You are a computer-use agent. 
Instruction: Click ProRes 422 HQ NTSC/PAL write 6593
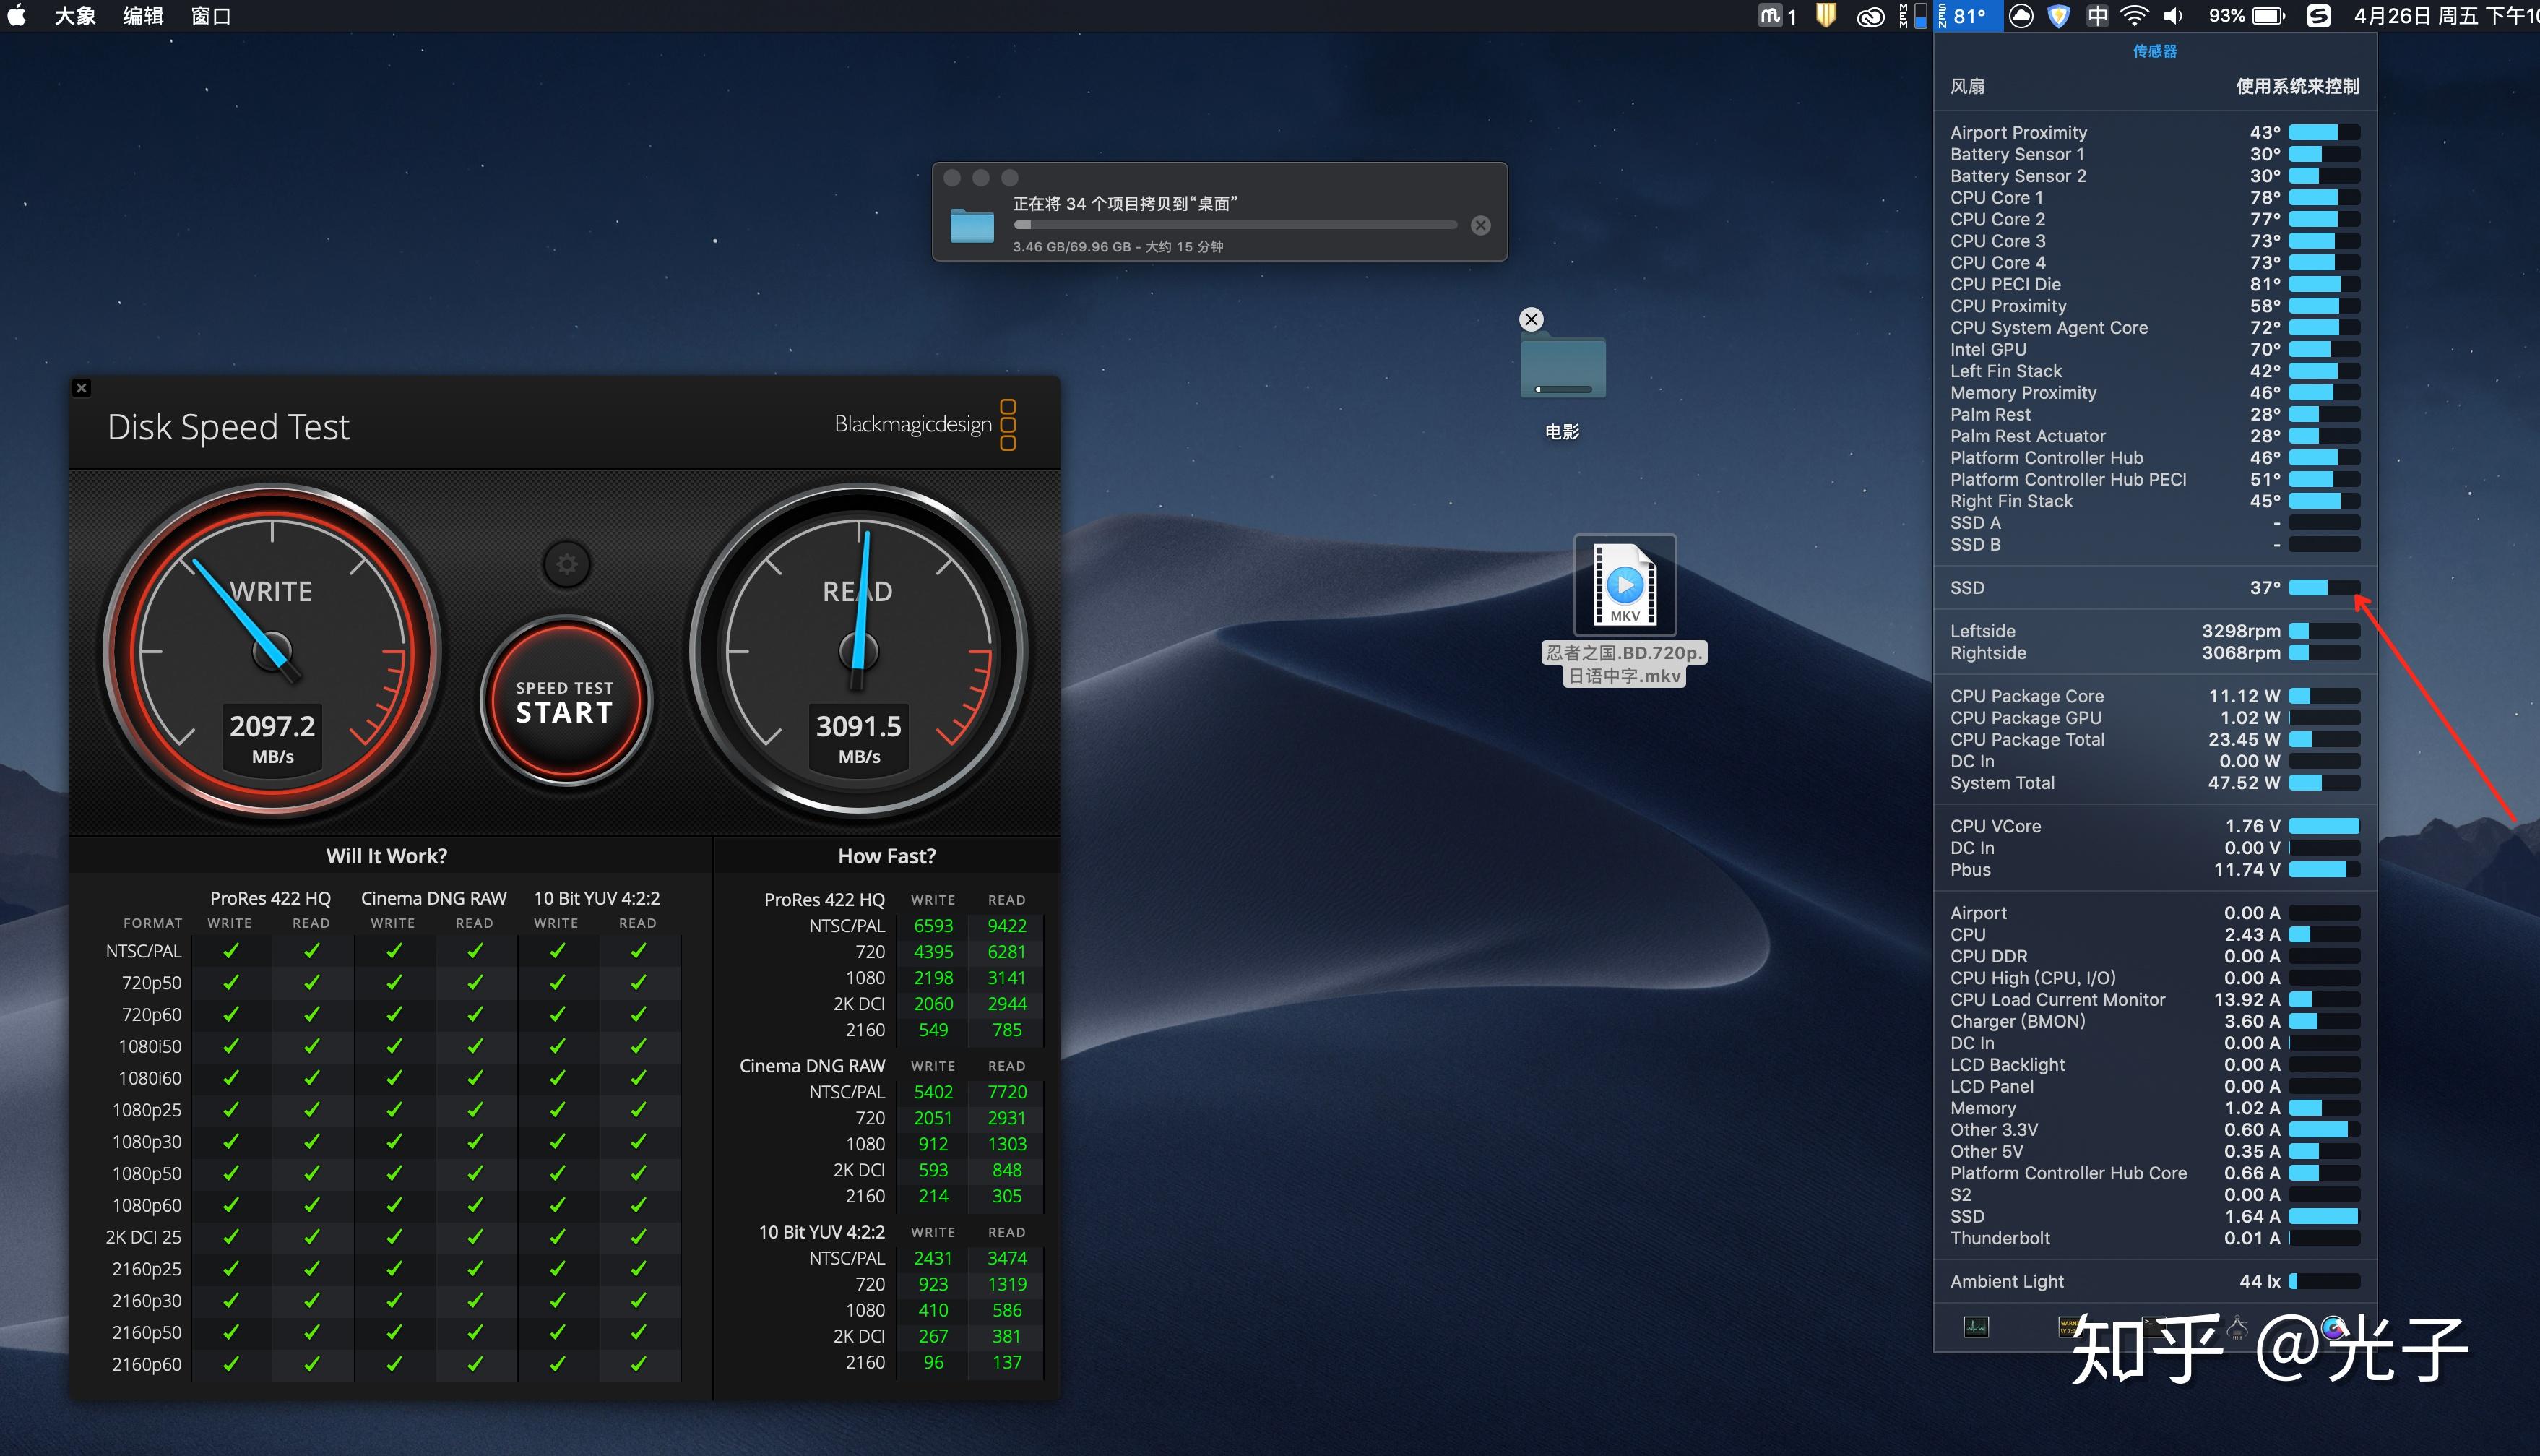933,926
